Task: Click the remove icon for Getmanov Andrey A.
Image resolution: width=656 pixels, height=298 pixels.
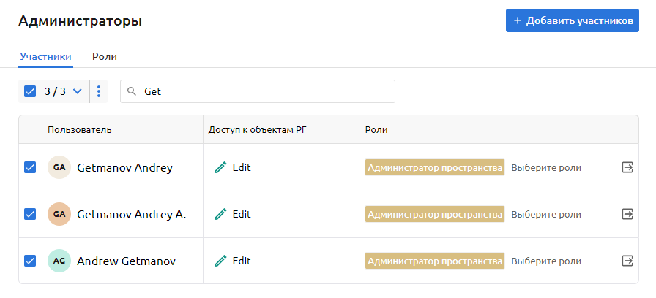Action: coord(627,214)
